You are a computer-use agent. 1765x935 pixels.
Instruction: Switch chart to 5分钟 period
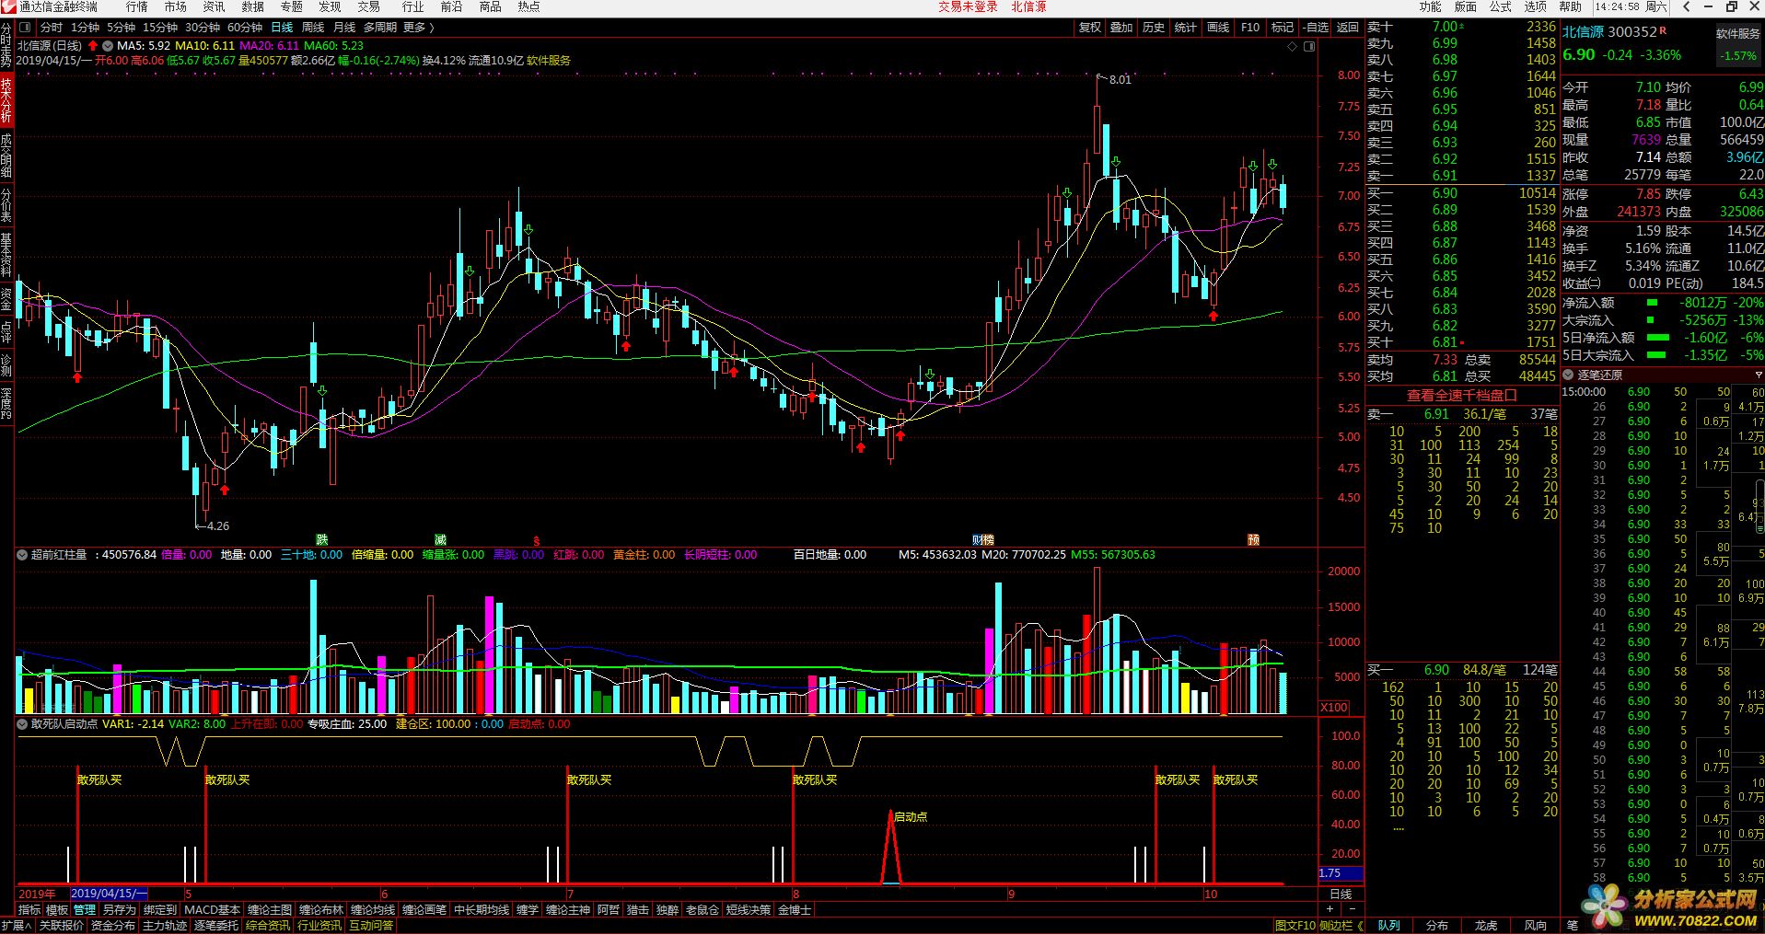coord(121,28)
